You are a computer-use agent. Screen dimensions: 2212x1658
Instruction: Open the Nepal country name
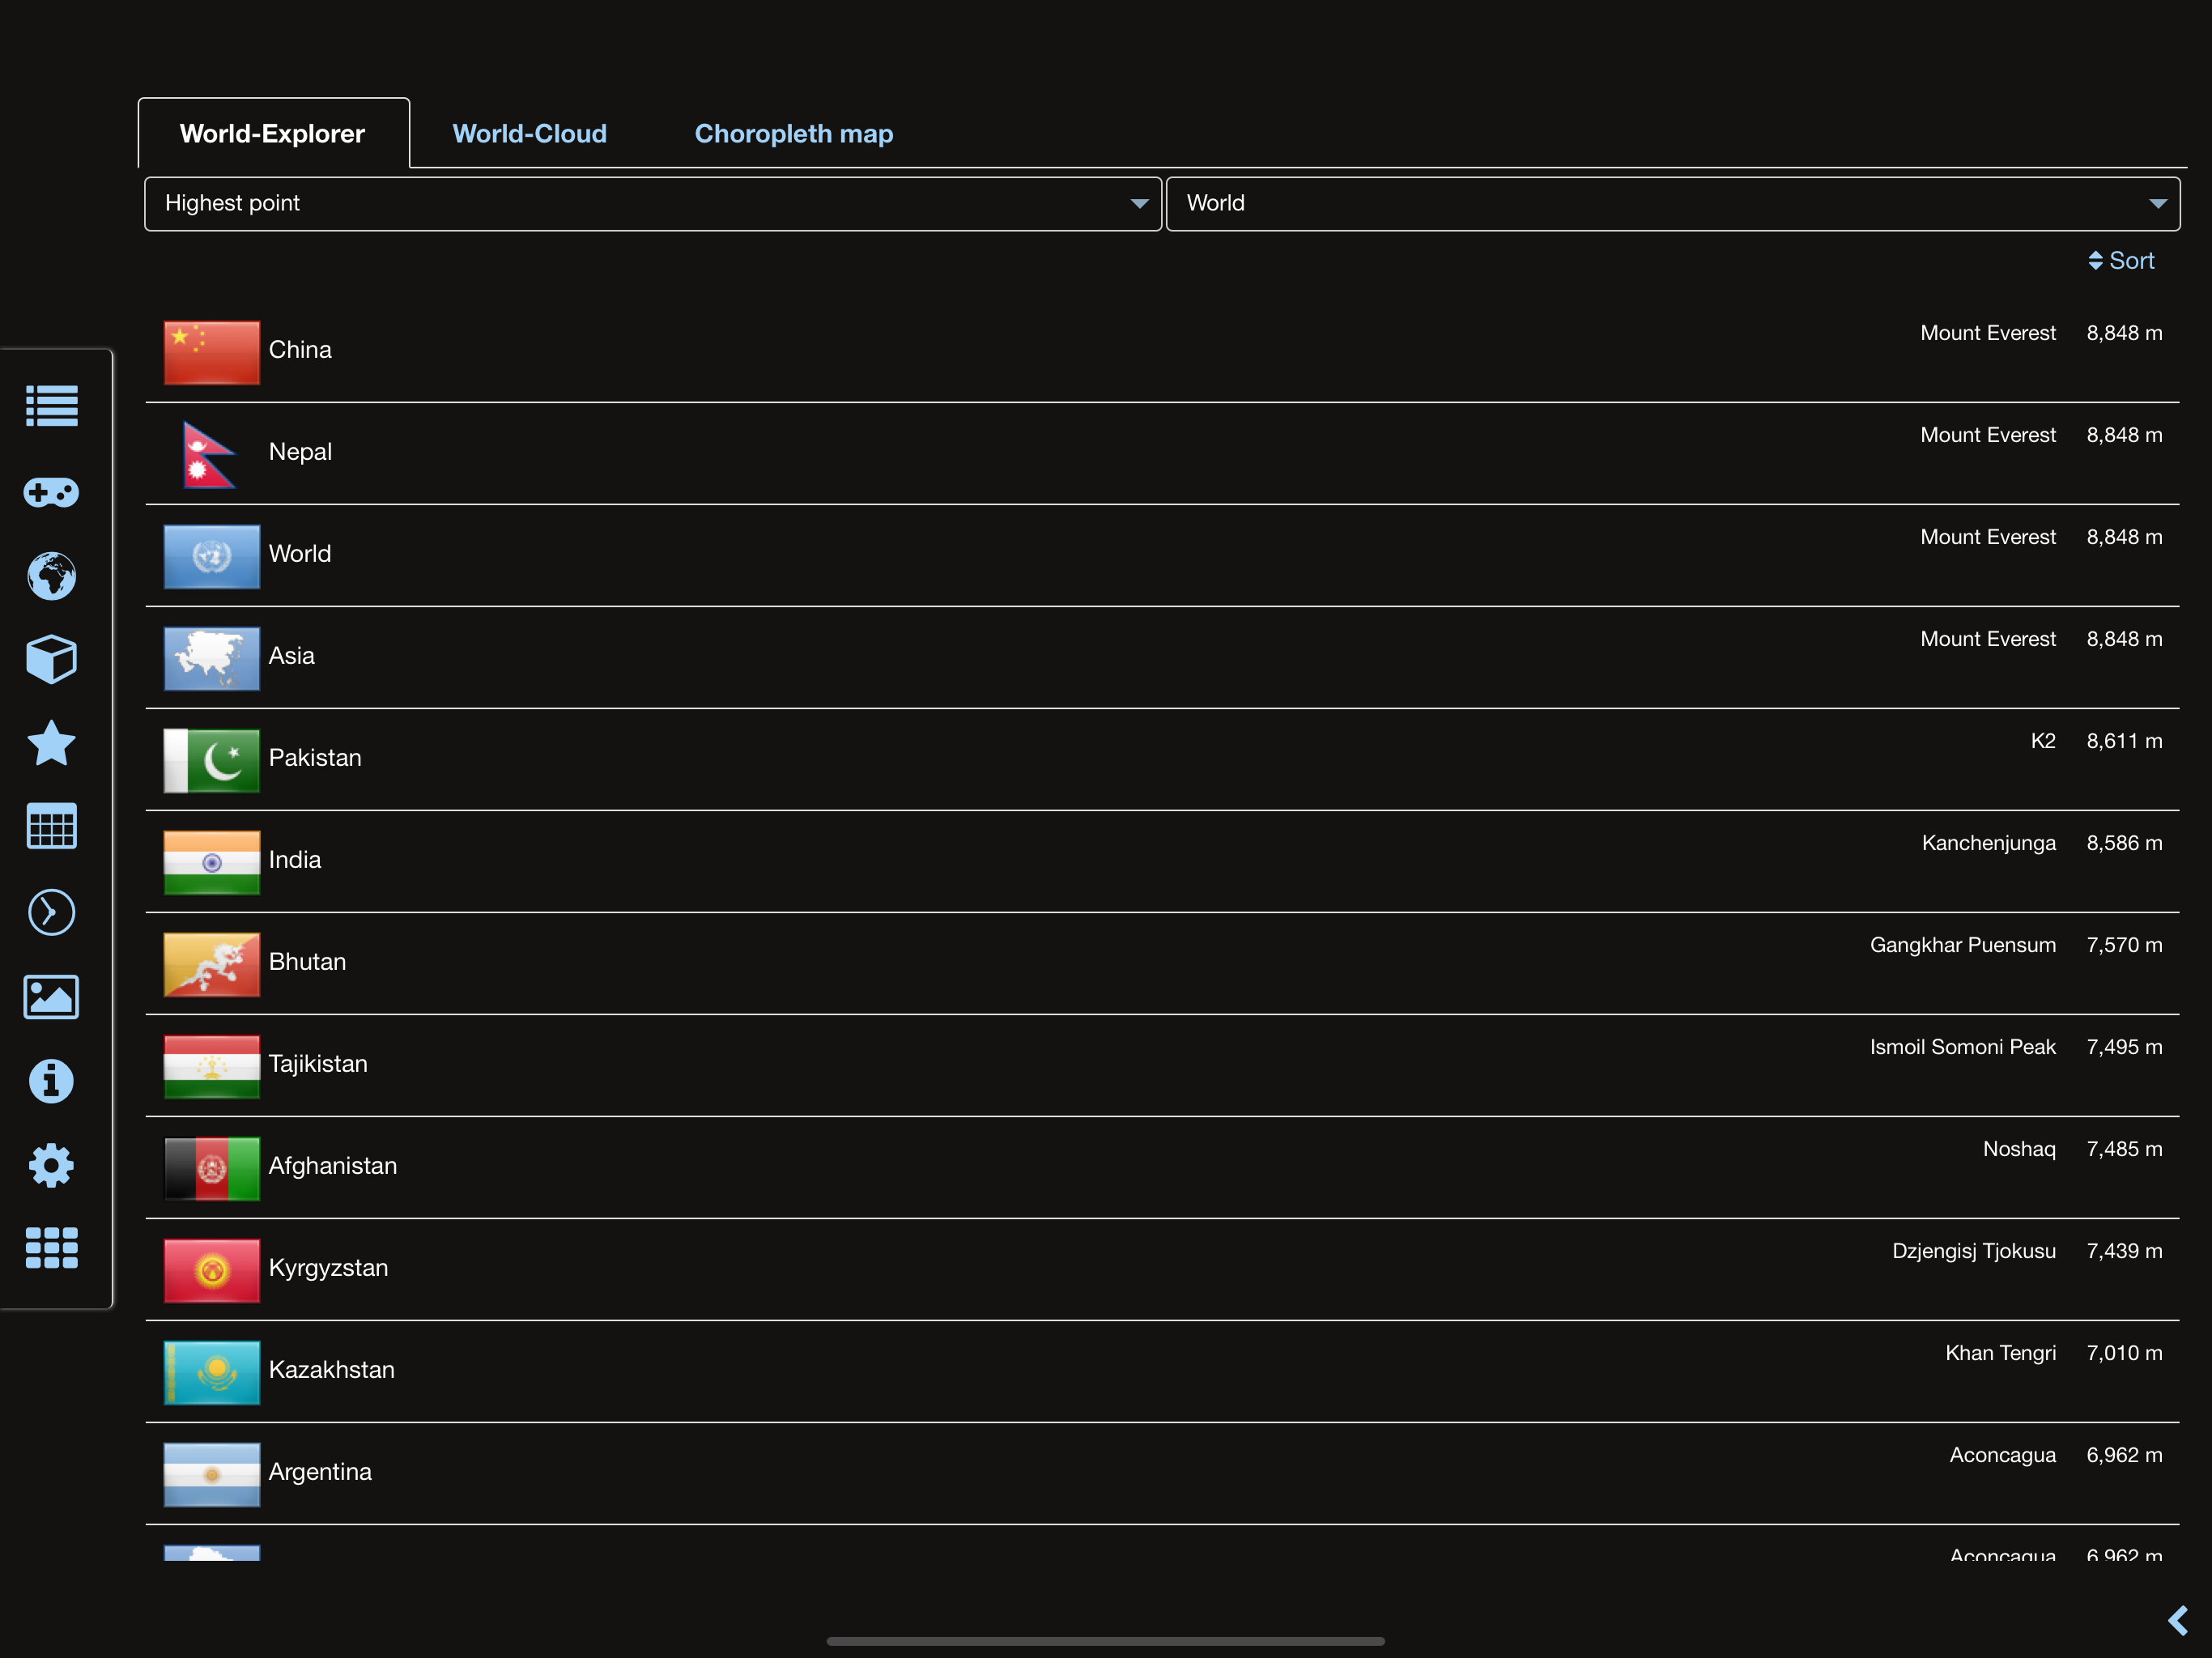pyautogui.click(x=300, y=452)
